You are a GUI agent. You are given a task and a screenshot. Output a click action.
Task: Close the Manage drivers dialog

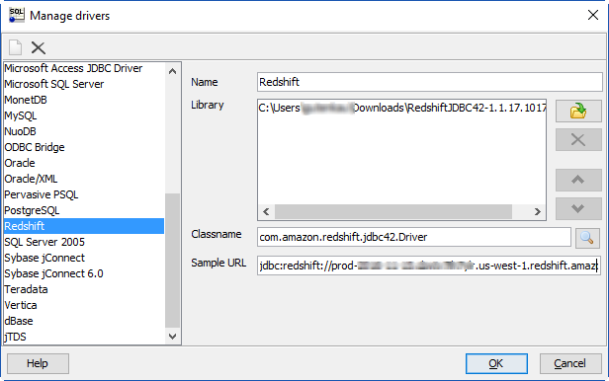pos(593,15)
